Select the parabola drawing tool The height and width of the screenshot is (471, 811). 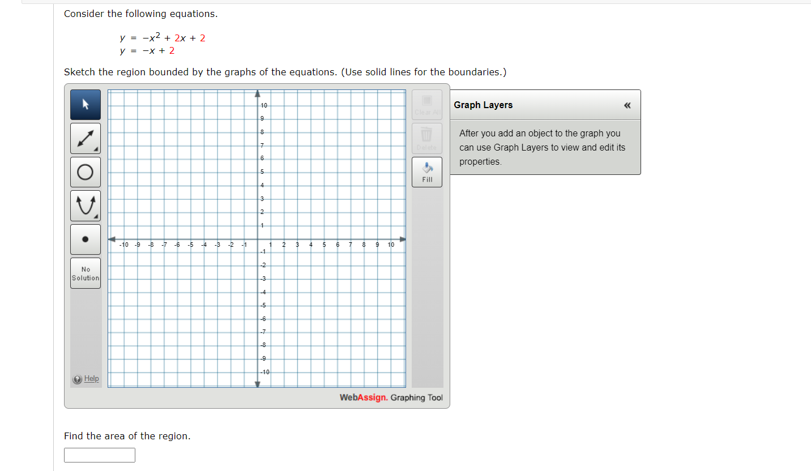coord(85,205)
